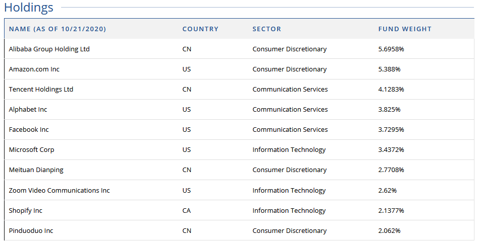Viewport: 478px width, 245px height.
Task: Click the SECTOR column header
Action: point(267,29)
